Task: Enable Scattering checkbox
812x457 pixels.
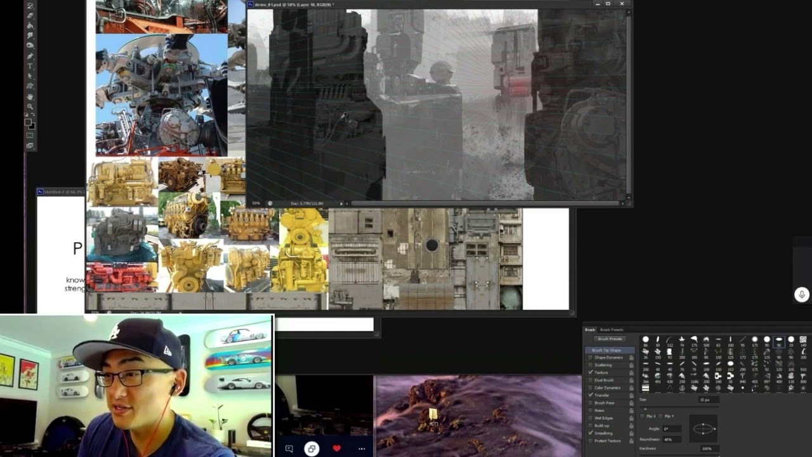Action: [591, 365]
